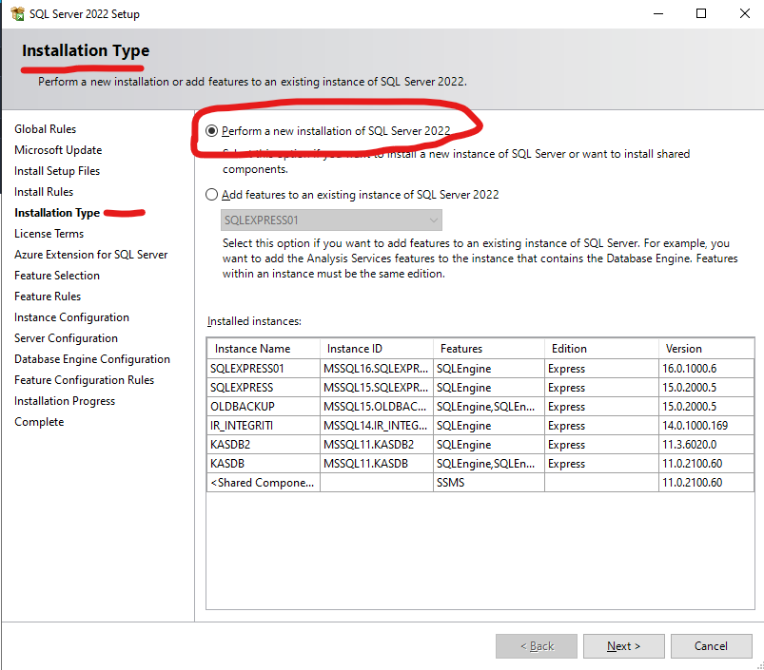Select Global Rules step in sidebar
The image size is (764, 670).
[x=45, y=129]
